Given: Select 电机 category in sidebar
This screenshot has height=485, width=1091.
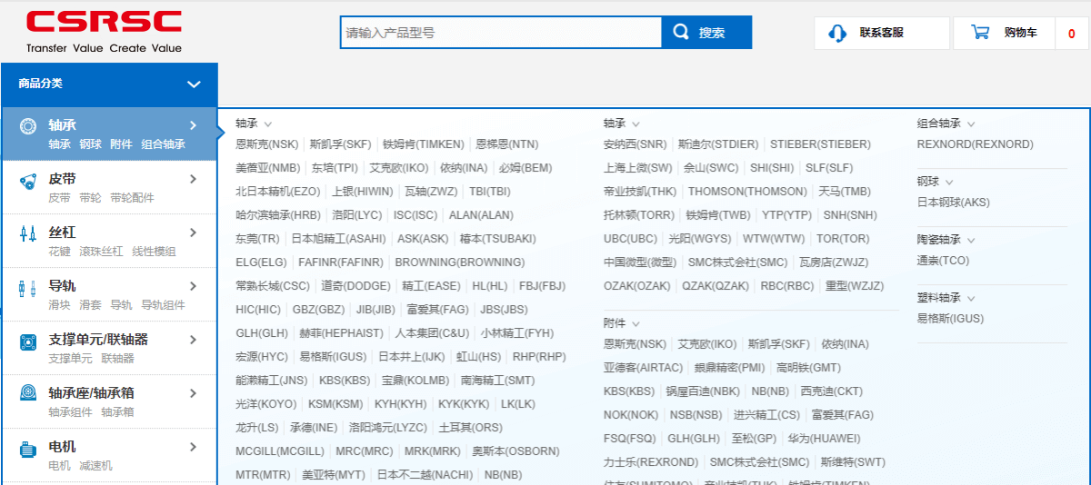Looking at the screenshot, I should (63, 447).
